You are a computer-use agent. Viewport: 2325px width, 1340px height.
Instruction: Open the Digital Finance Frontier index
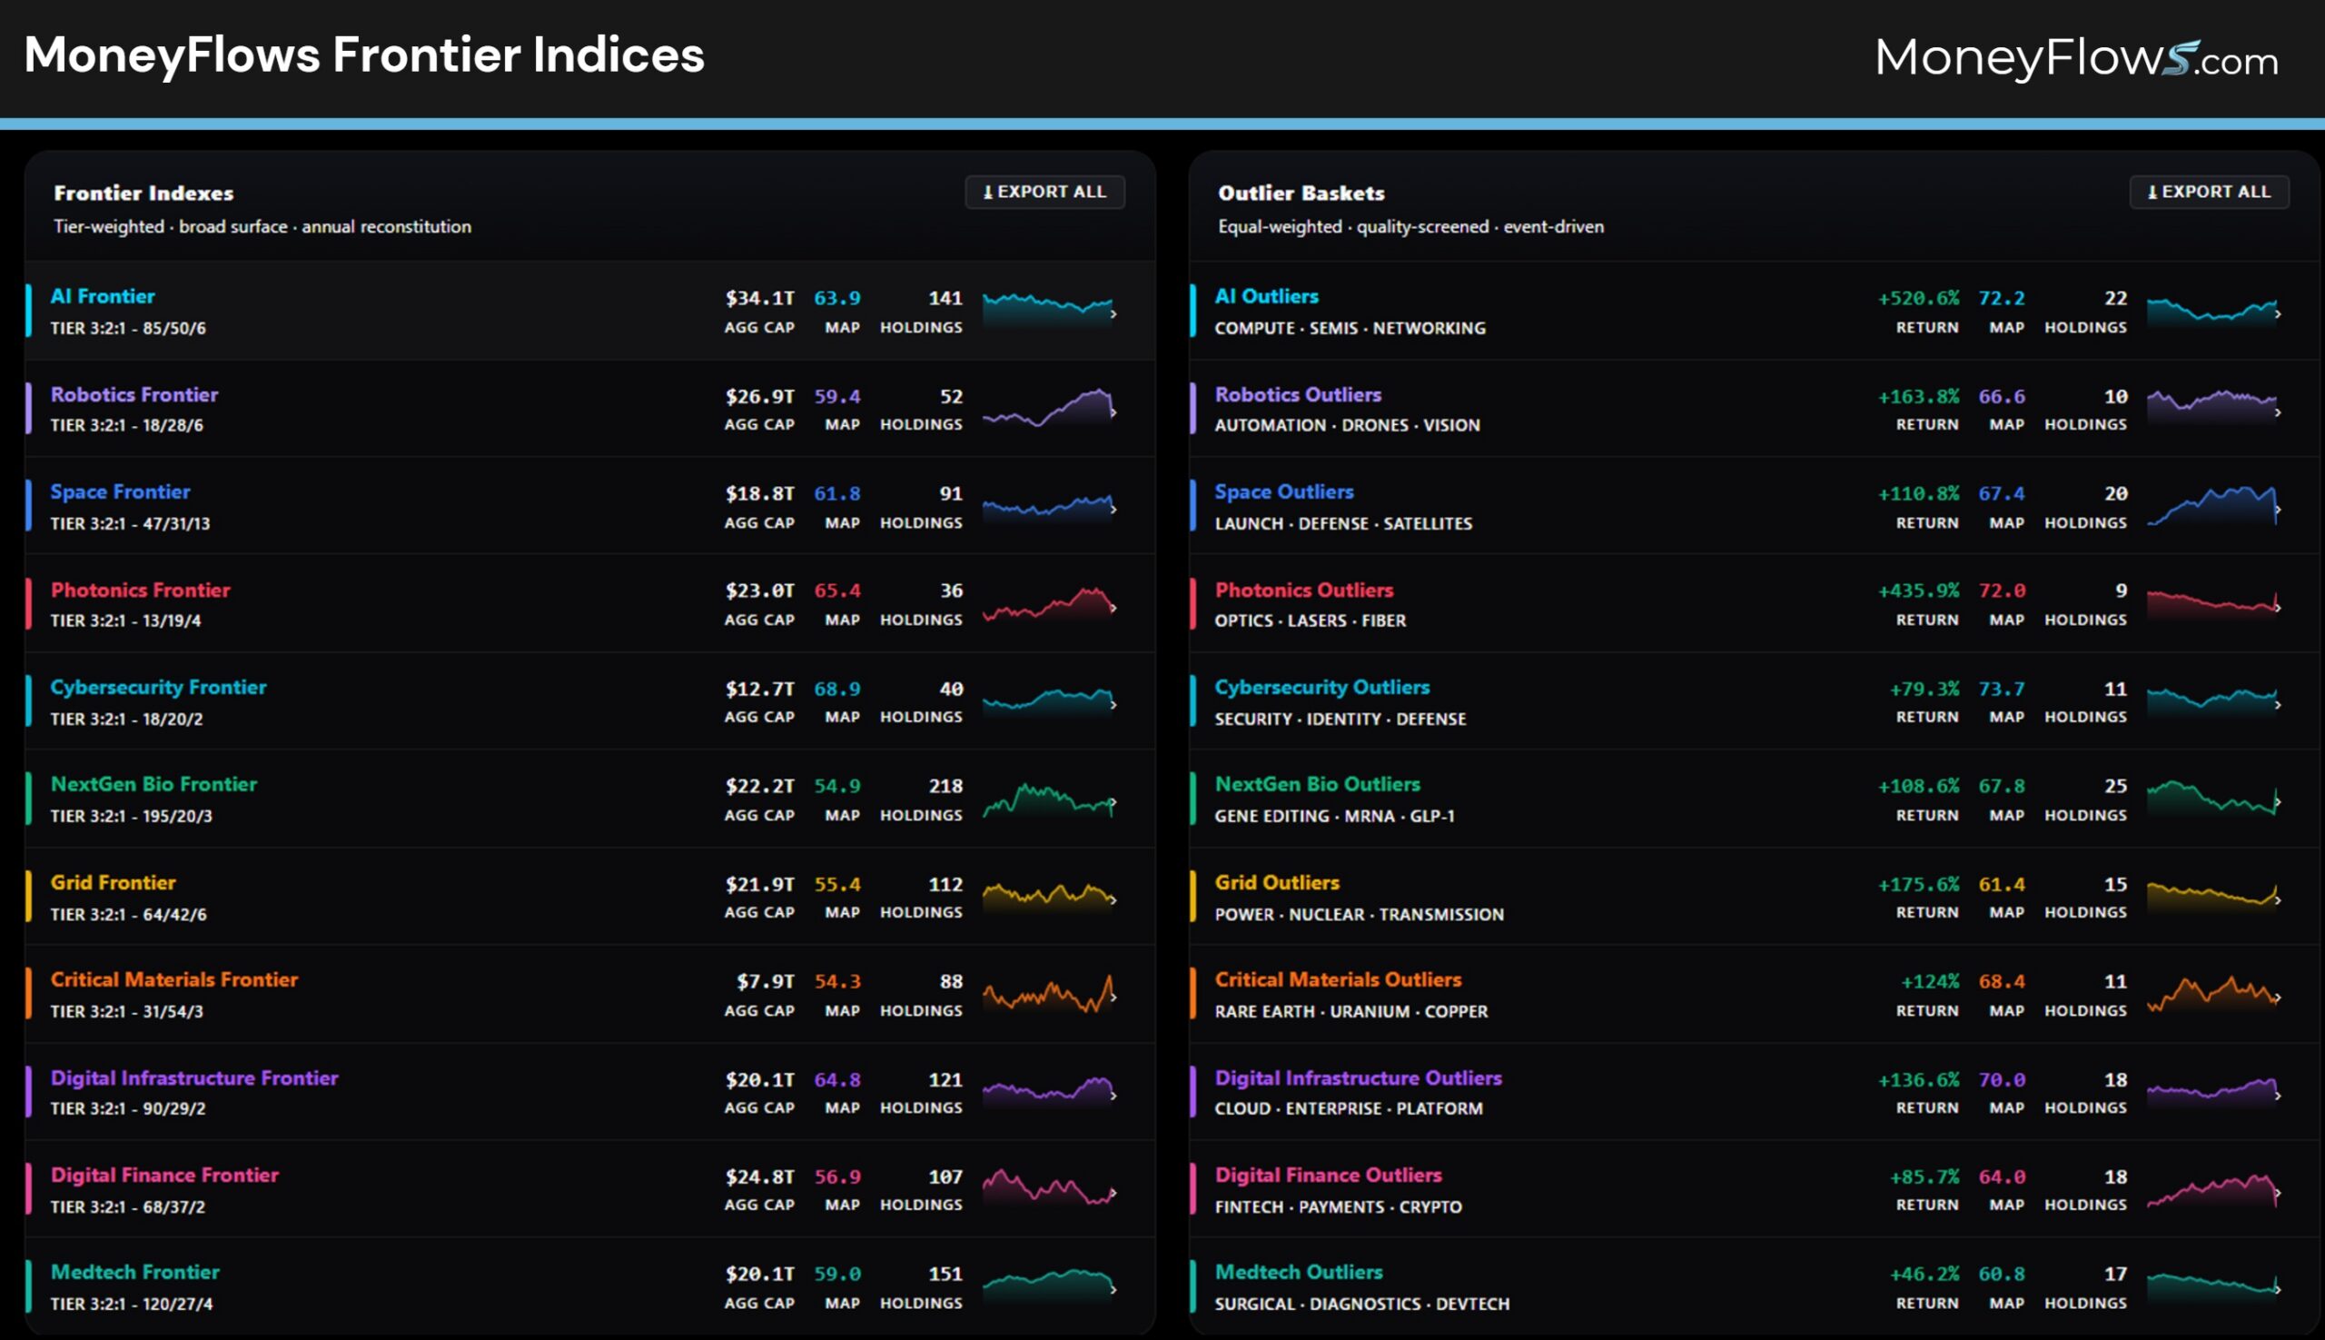tap(589, 1190)
